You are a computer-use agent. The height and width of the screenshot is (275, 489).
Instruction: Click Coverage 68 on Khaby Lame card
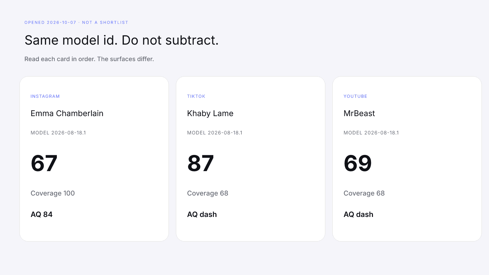tap(208, 193)
